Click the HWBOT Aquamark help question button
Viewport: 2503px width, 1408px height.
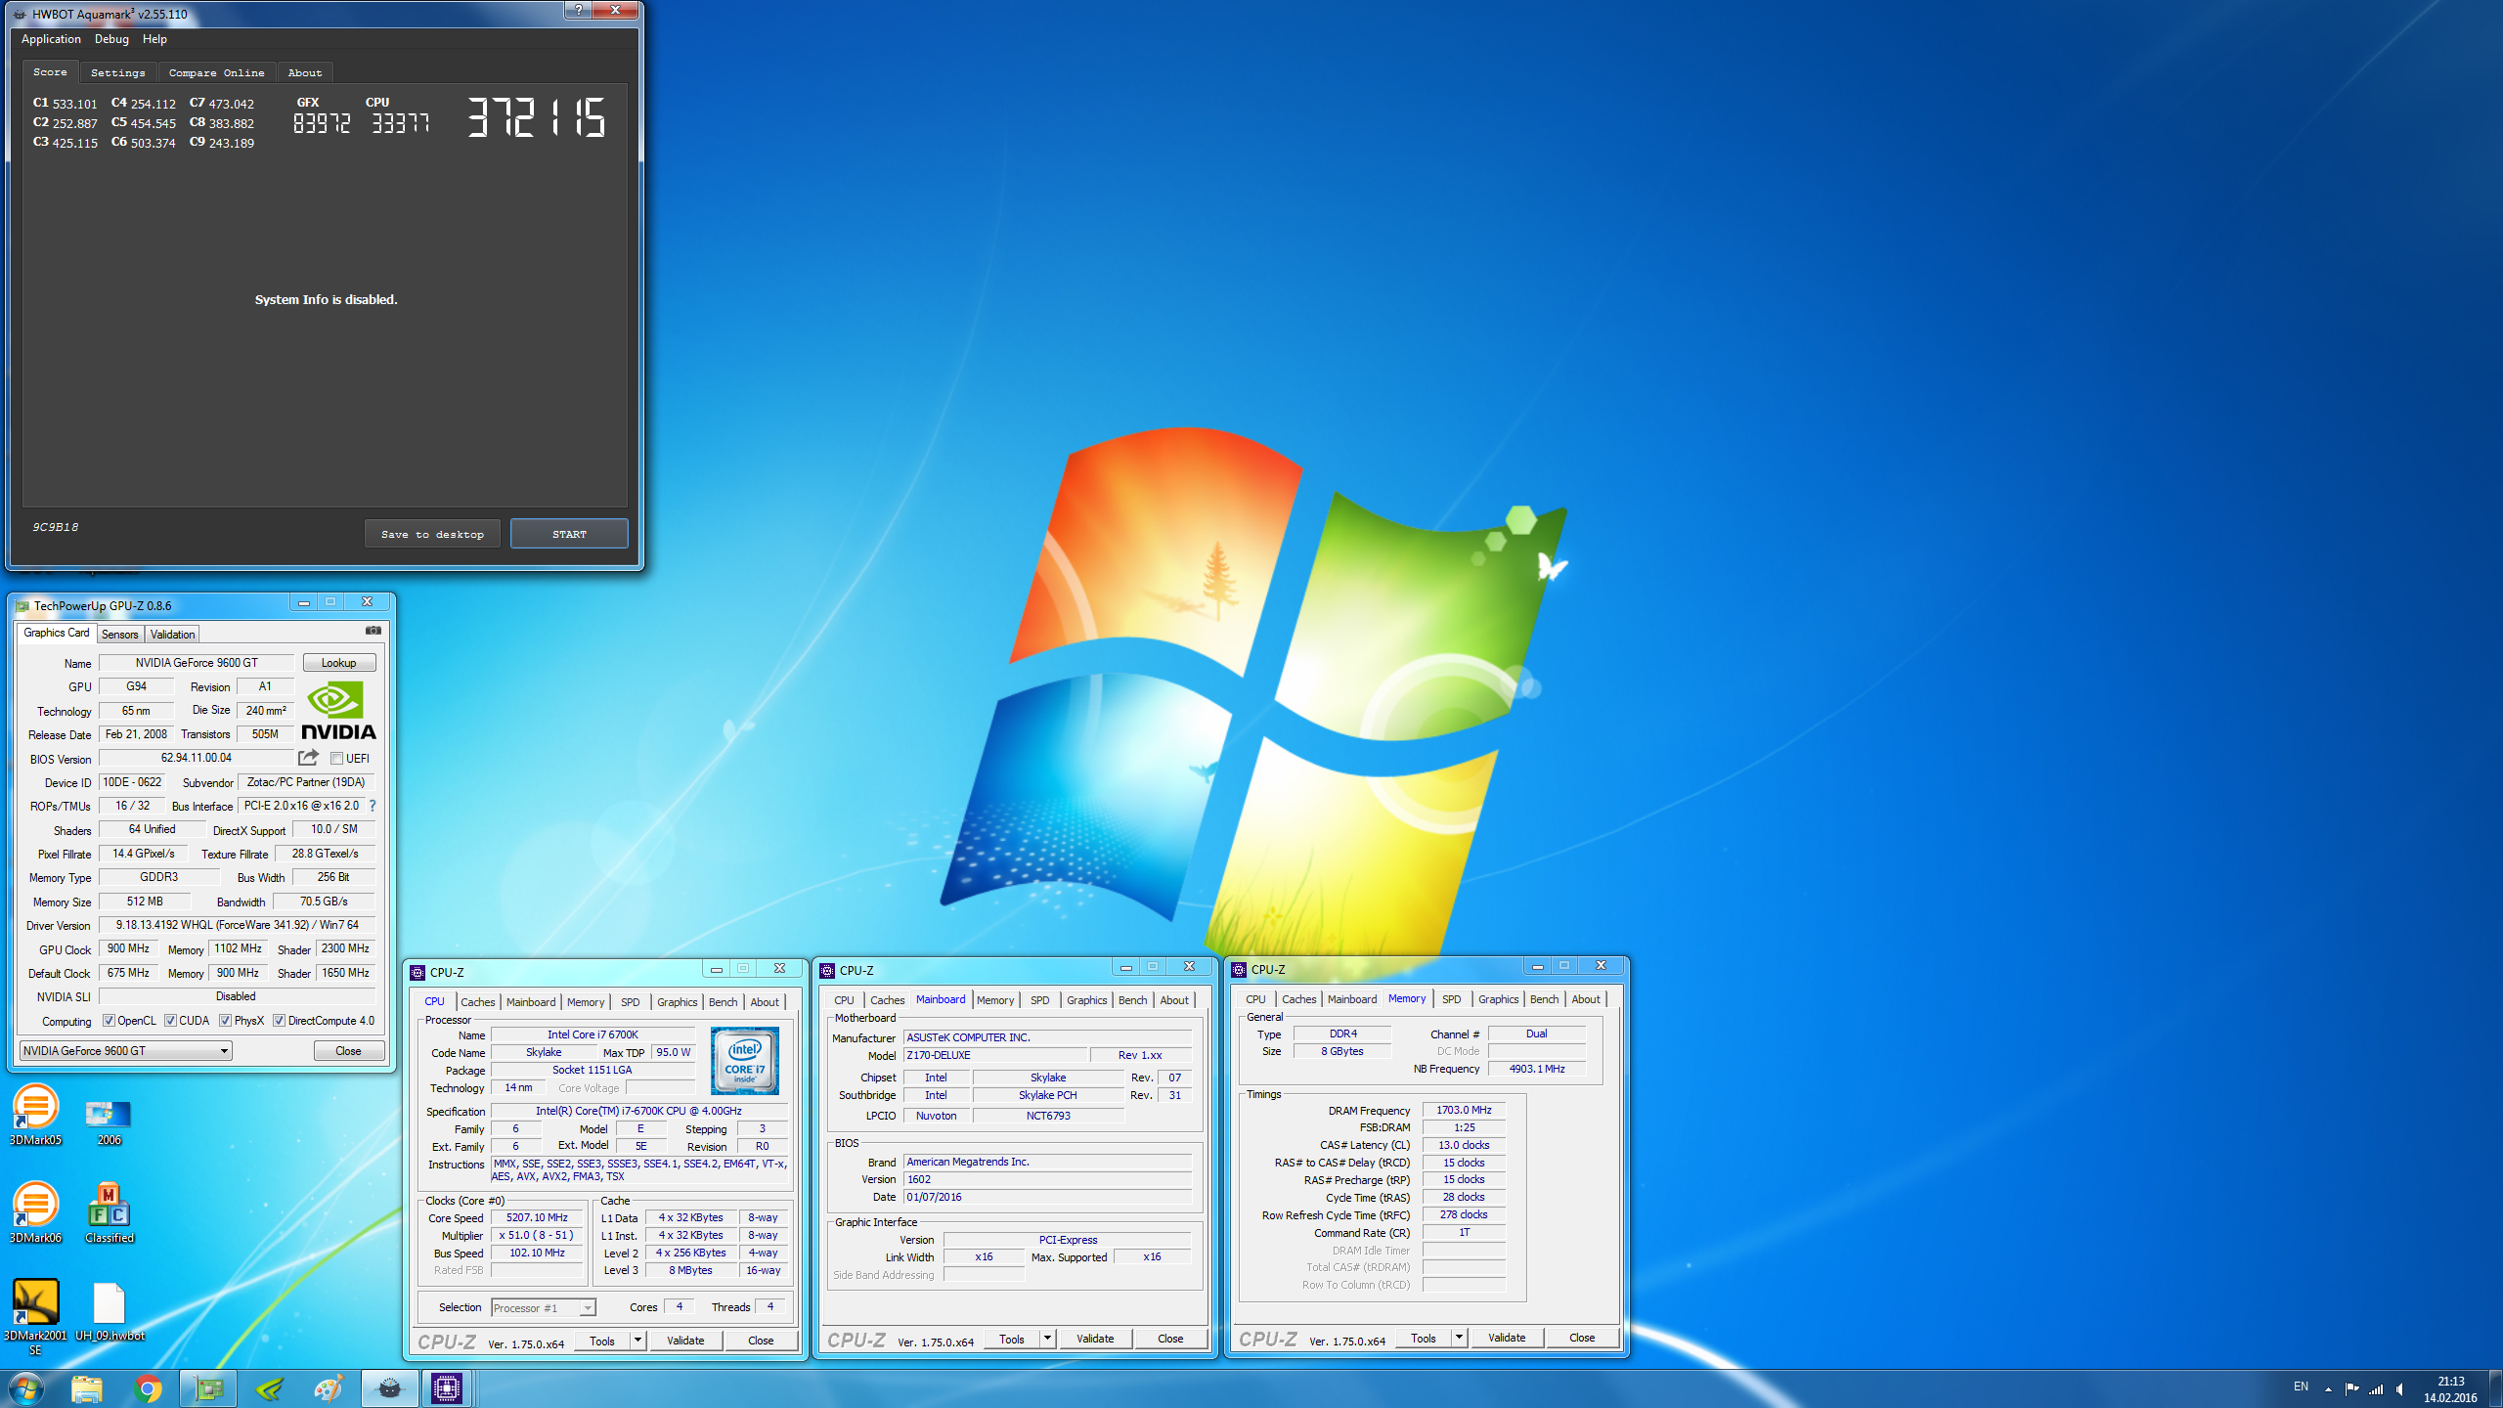pyautogui.click(x=578, y=10)
